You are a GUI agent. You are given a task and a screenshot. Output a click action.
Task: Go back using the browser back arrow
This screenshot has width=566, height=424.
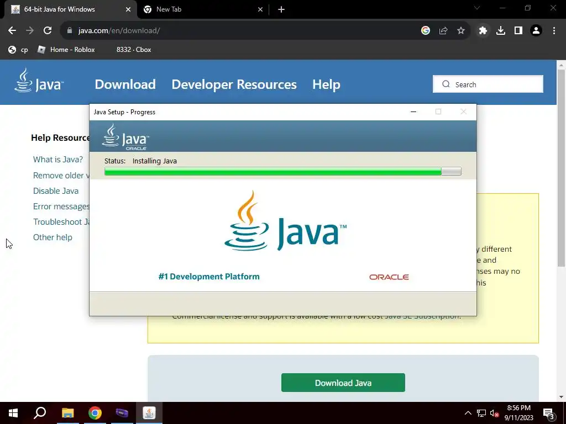click(x=12, y=31)
